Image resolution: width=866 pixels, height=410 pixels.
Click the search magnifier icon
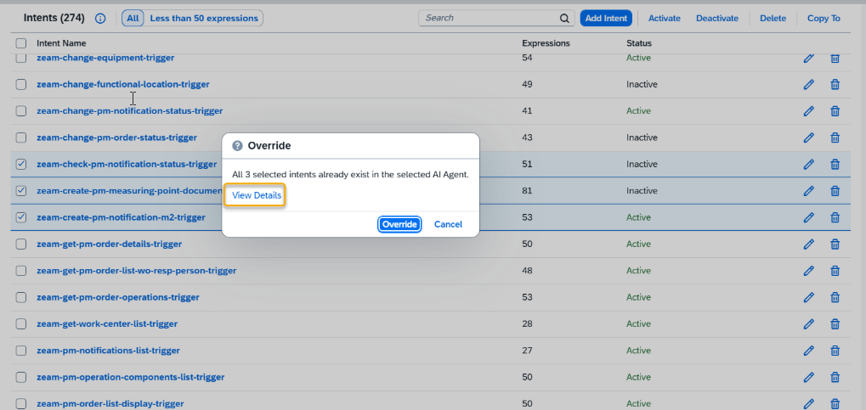click(x=565, y=18)
